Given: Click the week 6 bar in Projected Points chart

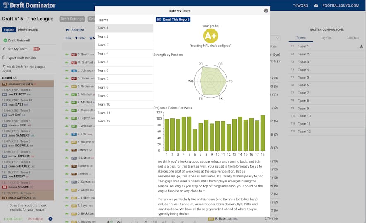Looking at the screenshot, I should click(x=195, y=140).
